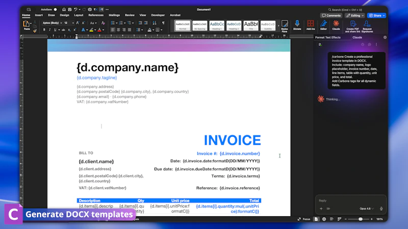Toggle underline formatting button
408x229 pixels.
(x=55, y=30)
